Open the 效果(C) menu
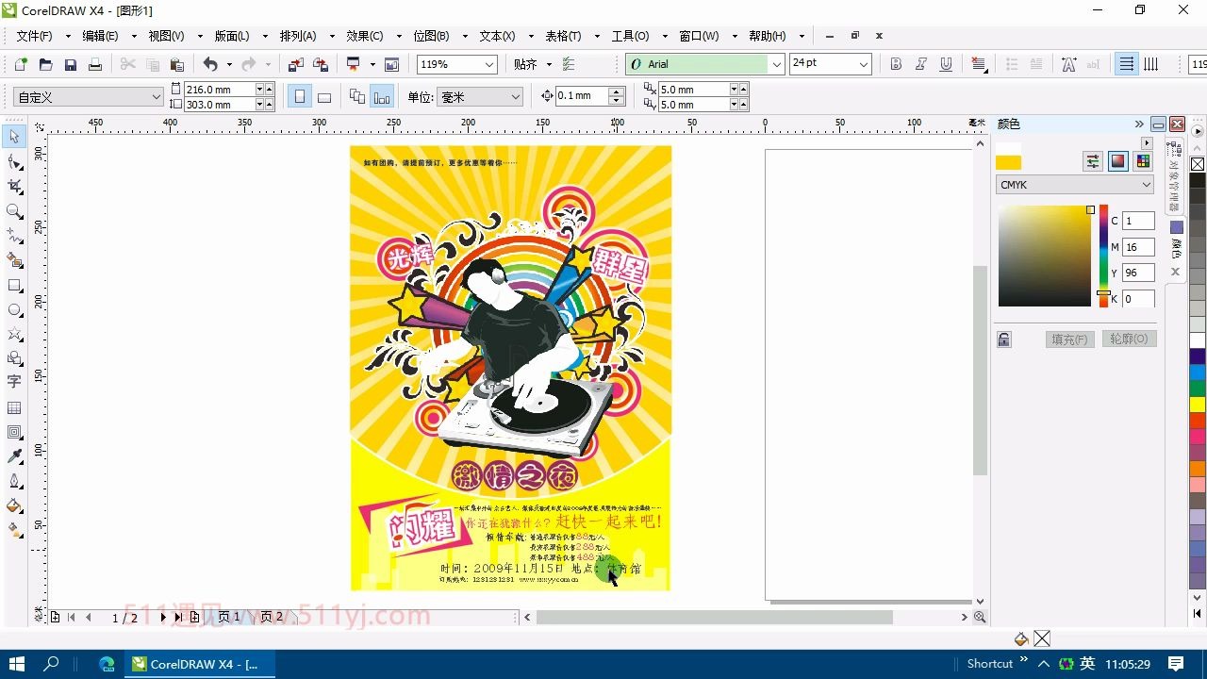 point(364,36)
